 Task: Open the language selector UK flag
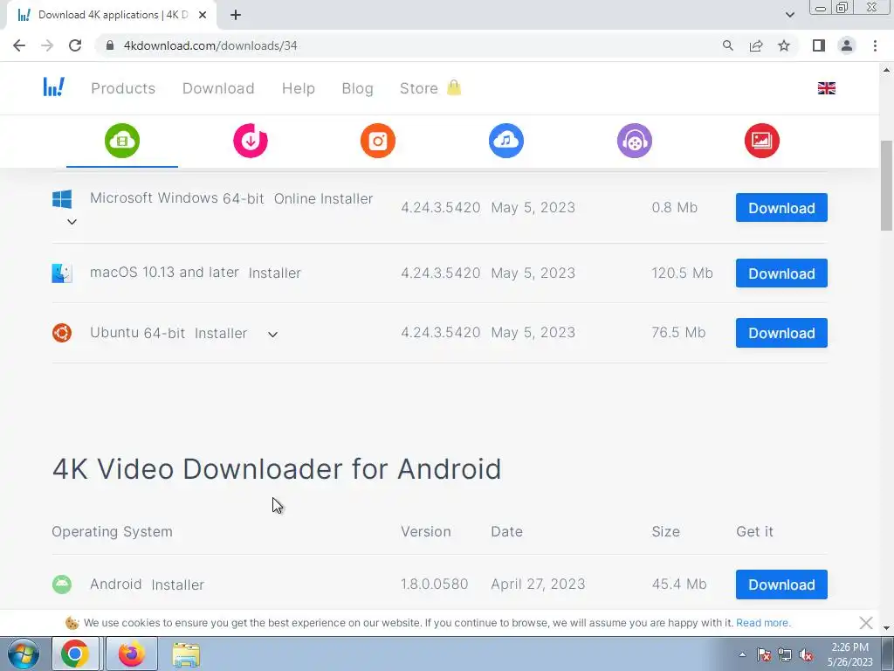pyautogui.click(x=826, y=88)
